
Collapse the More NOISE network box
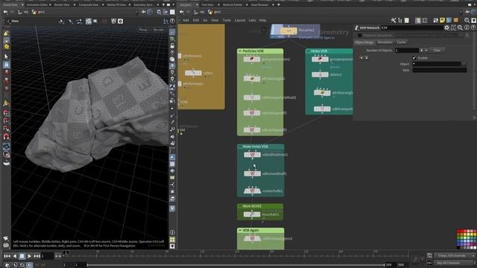pyautogui.click(x=240, y=206)
